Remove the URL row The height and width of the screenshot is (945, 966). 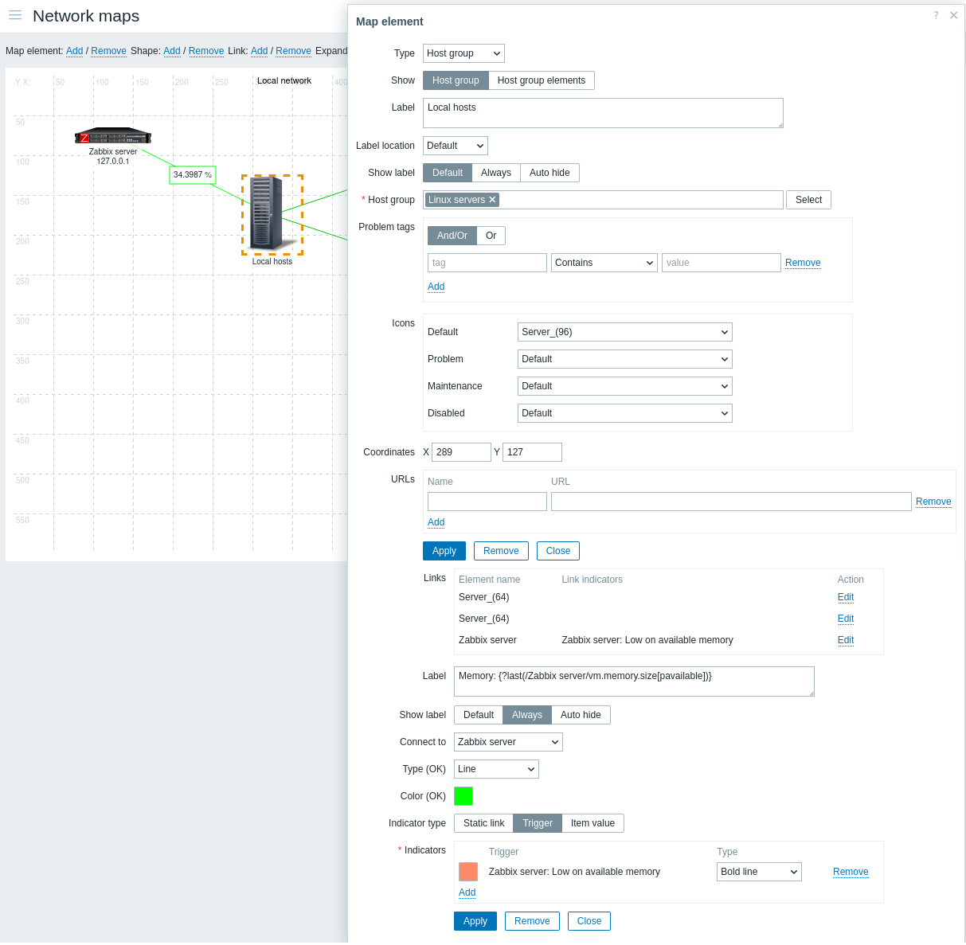933,502
